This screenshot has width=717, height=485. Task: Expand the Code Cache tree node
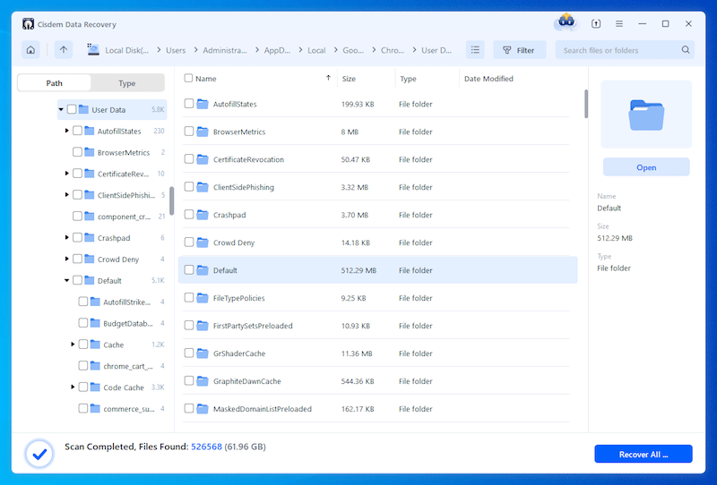click(73, 387)
